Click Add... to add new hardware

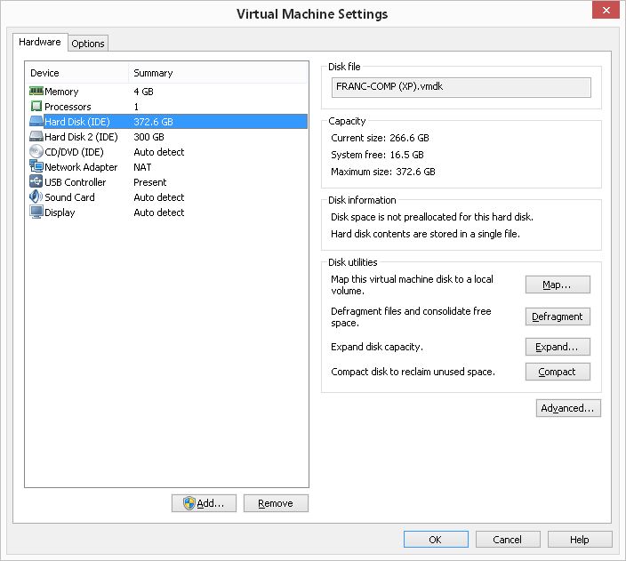(204, 503)
